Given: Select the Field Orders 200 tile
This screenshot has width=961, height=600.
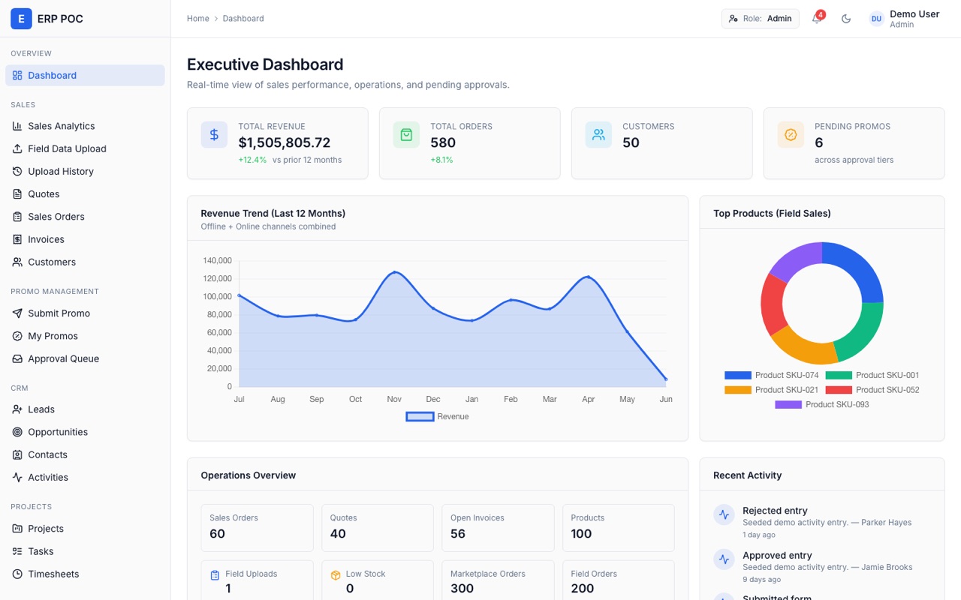Looking at the screenshot, I should tap(619, 580).
